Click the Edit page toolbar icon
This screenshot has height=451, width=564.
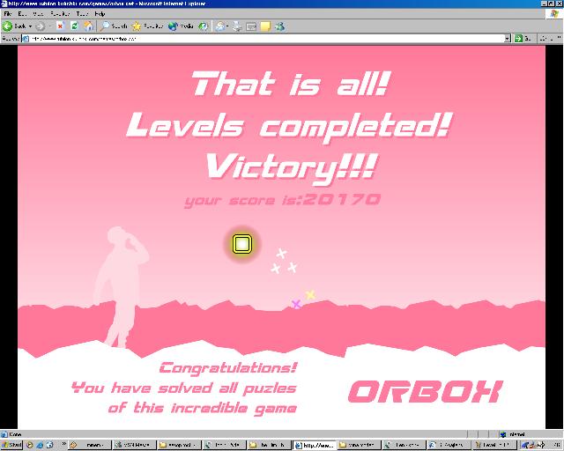coord(251,26)
